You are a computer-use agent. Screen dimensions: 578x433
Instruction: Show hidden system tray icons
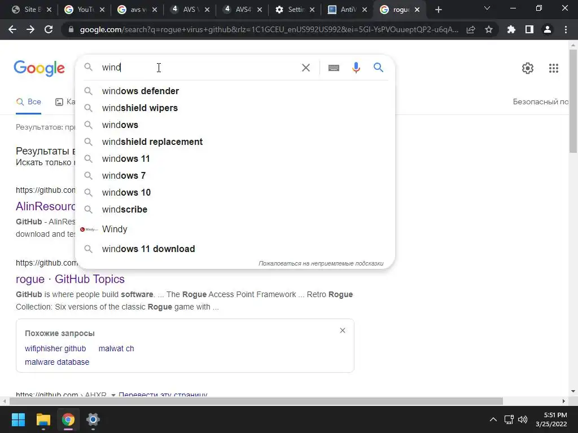tap(493, 419)
